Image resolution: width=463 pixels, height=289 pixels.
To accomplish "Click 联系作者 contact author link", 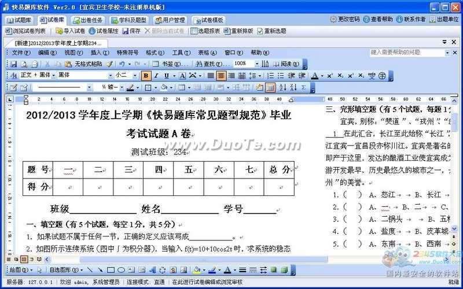I will coord(411,20).
